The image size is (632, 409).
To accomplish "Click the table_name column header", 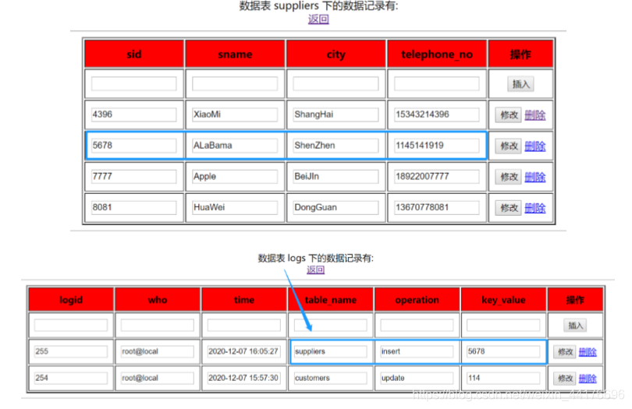I will [x=331, y=300].
